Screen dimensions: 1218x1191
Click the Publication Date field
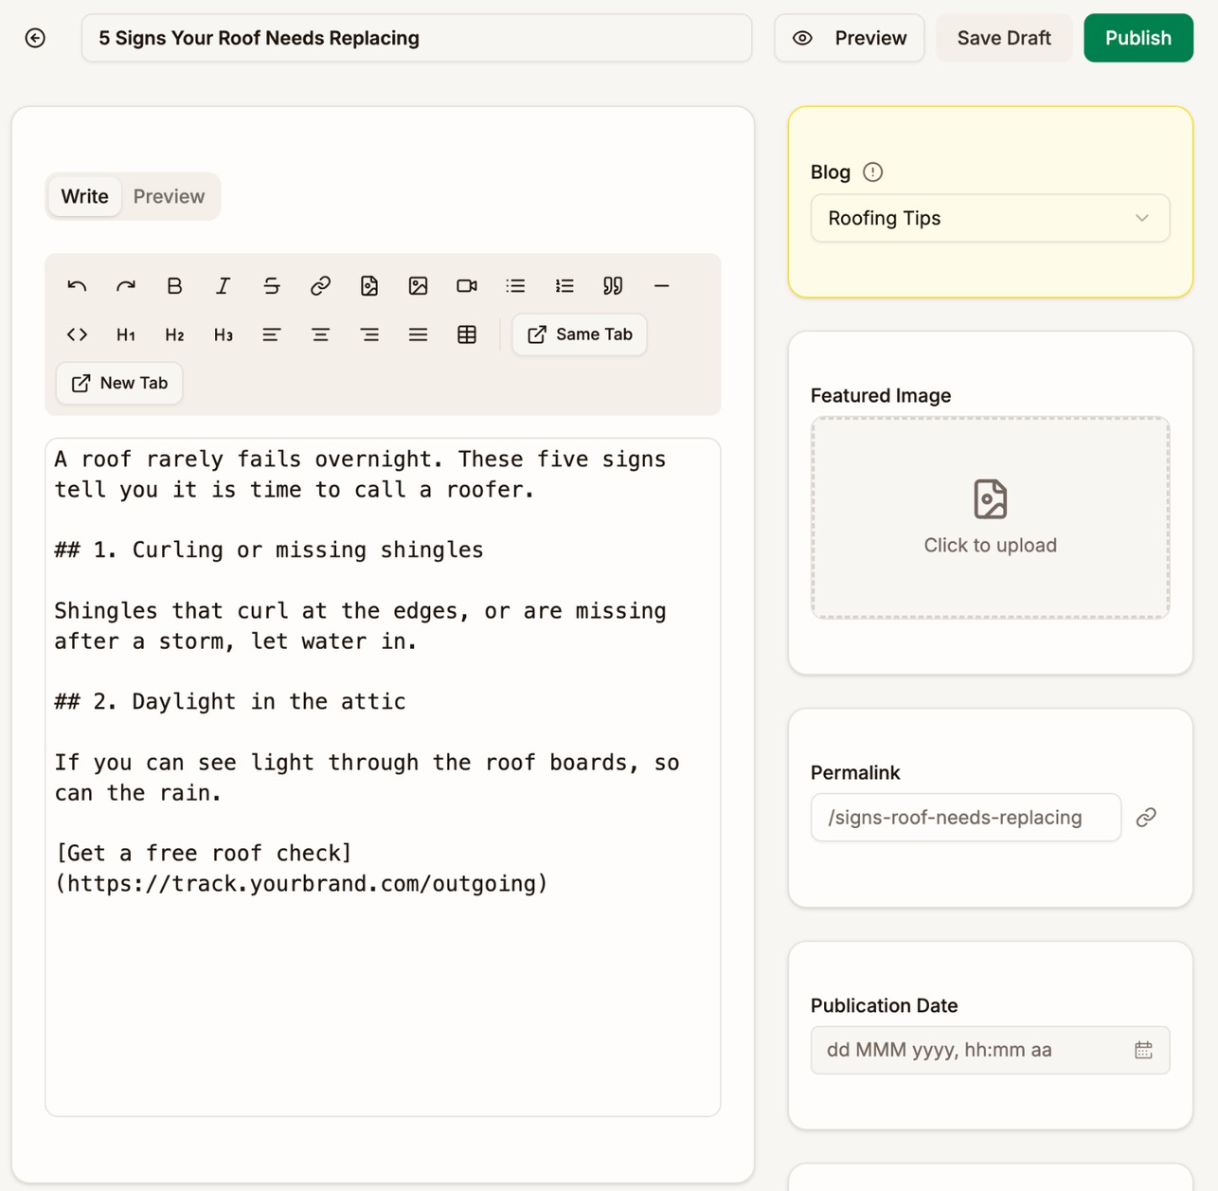990,1050
